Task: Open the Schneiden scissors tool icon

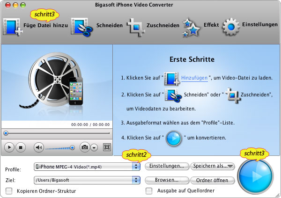Action: [x=81, y=27]
